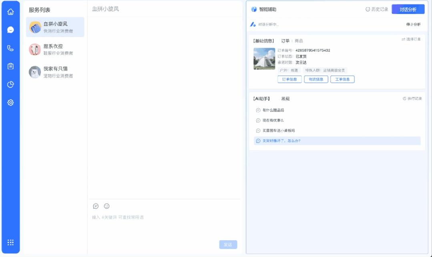Viewport: 432px width, 257px height.
Task: Open 物流信息 button
Action: 316,79
